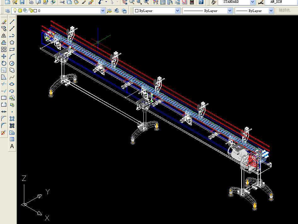
Task: Select the Construction Line tool
Action: click(12, 29)
